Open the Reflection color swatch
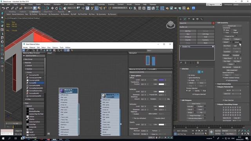 [x=161, y=92]
